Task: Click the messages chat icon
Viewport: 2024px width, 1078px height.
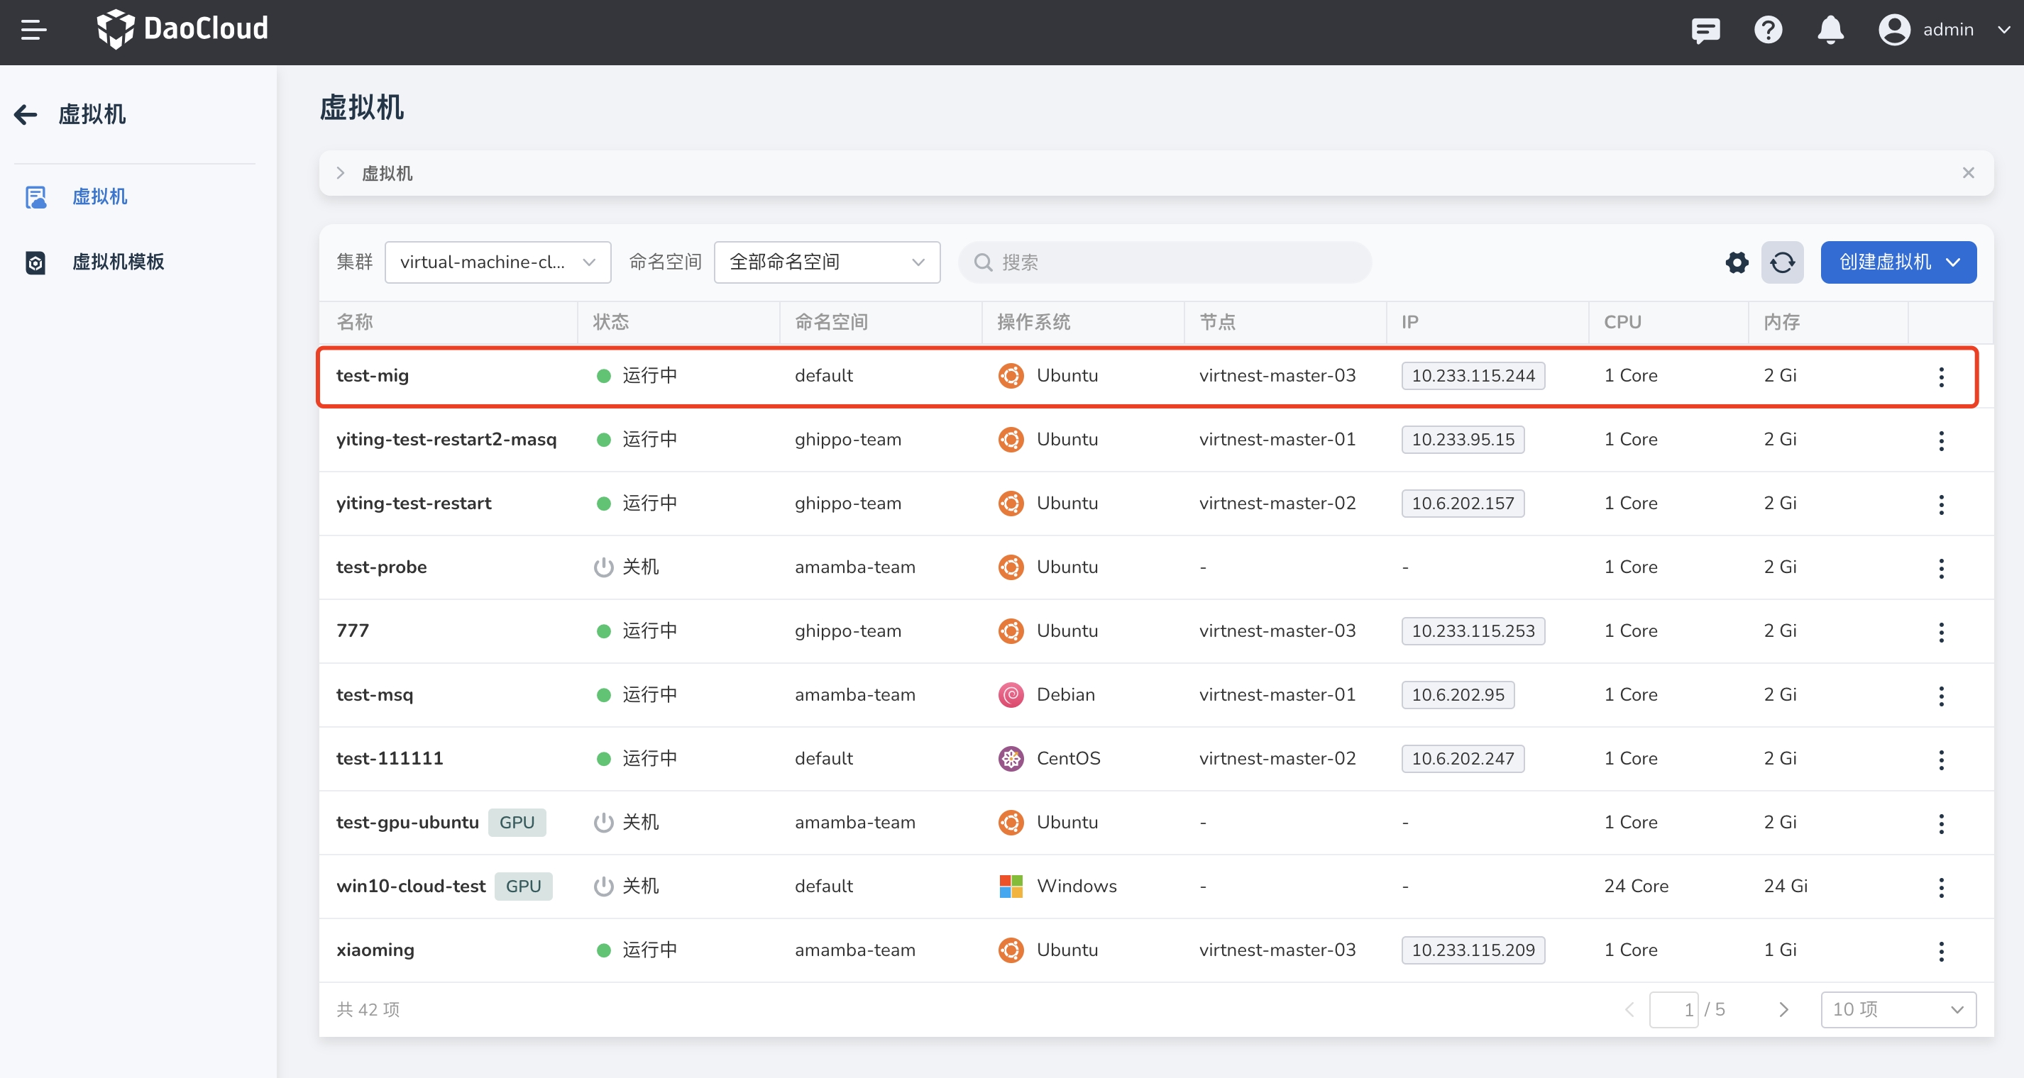Action: click(x=1705, y=30)
